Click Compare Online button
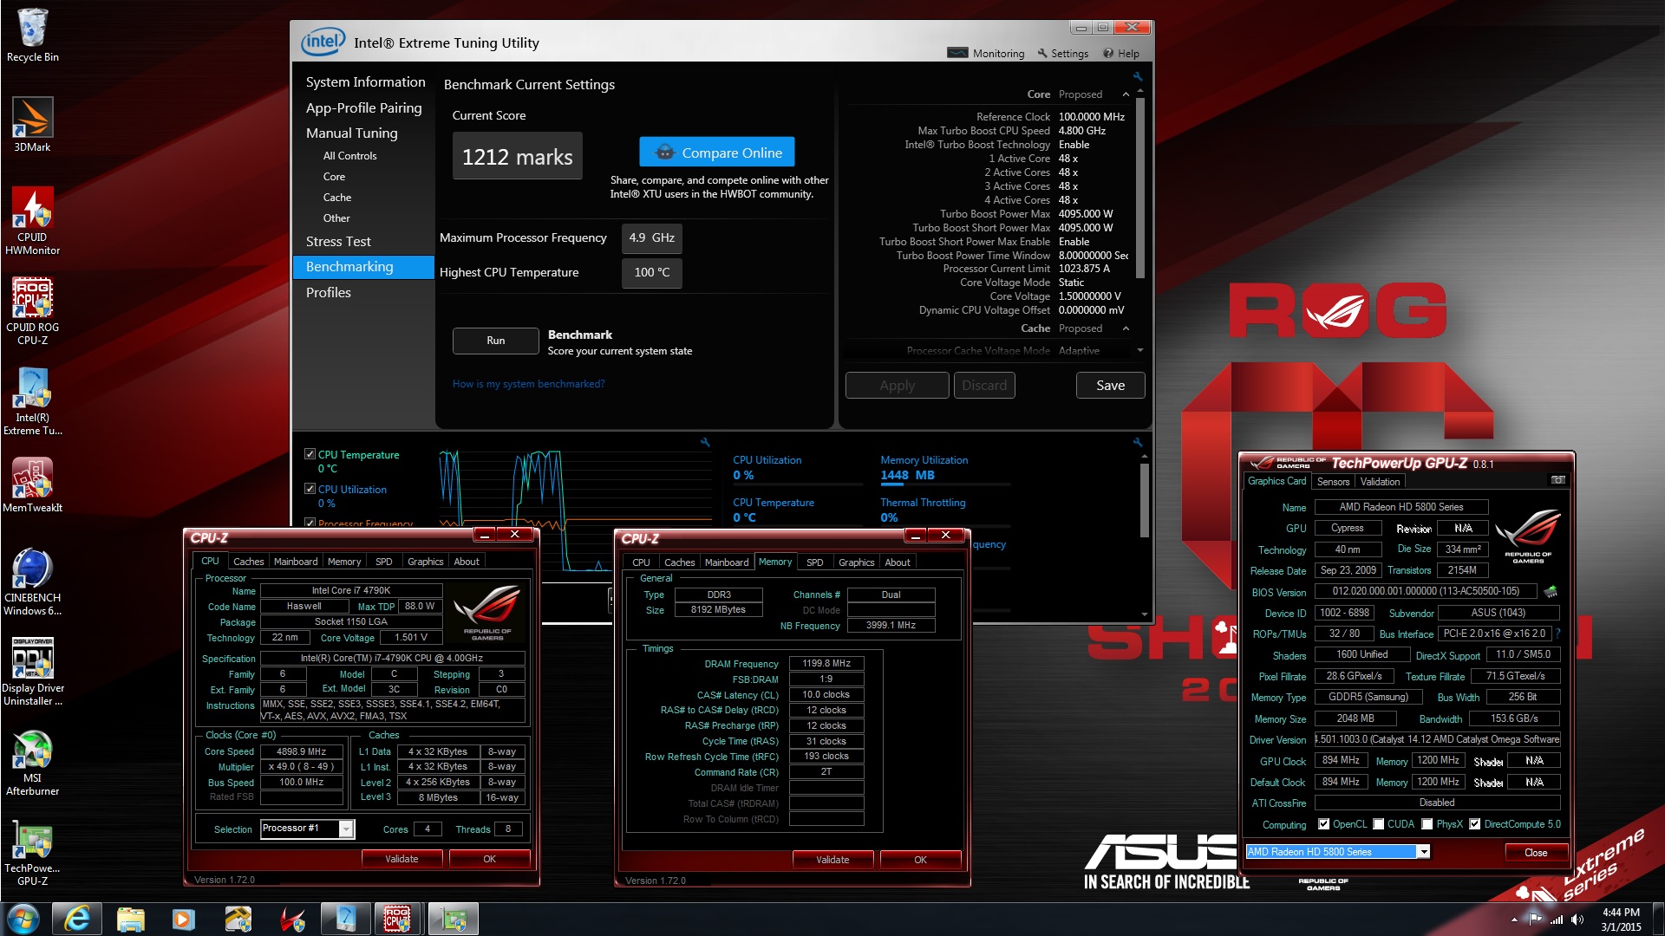1665x936 pixels. (x=717, y=153)
